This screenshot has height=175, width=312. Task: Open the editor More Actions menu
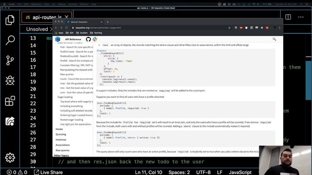point(301,17)
